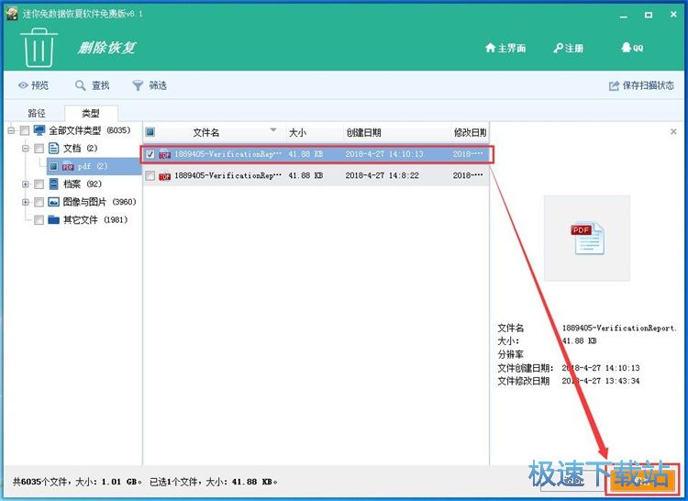Sort by the 修改日期 column header

(470, 132)
